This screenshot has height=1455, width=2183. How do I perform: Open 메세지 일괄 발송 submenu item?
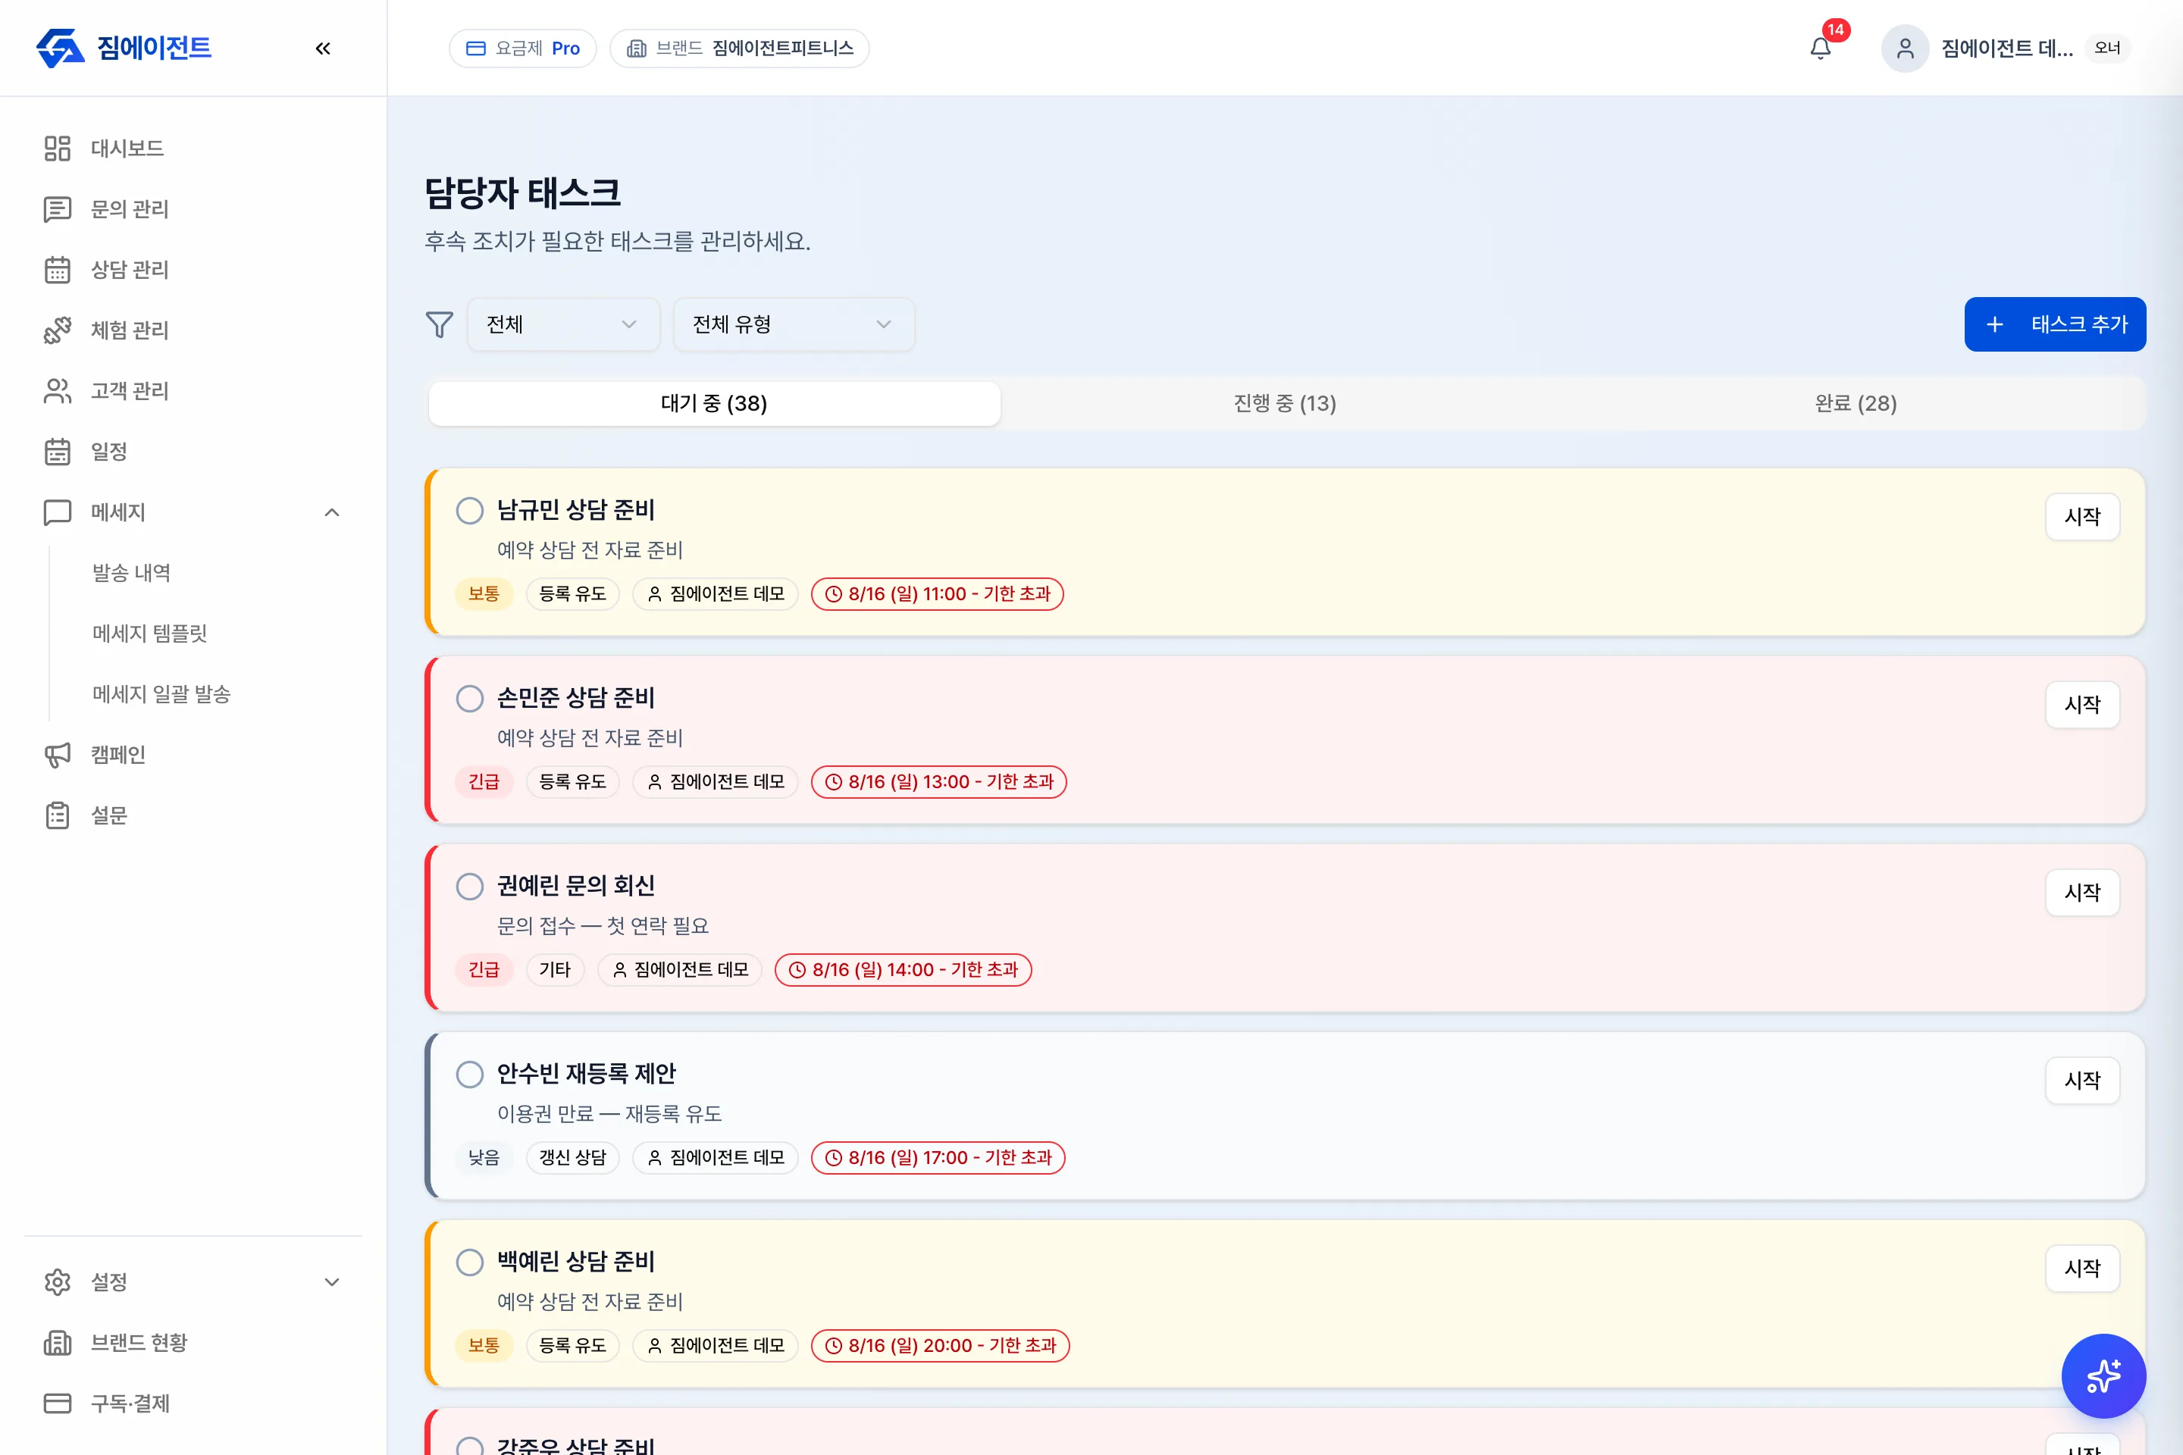[161, 694]
